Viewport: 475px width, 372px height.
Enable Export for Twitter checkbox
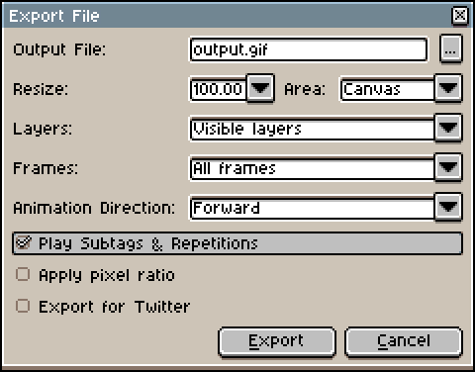[23, 306]
